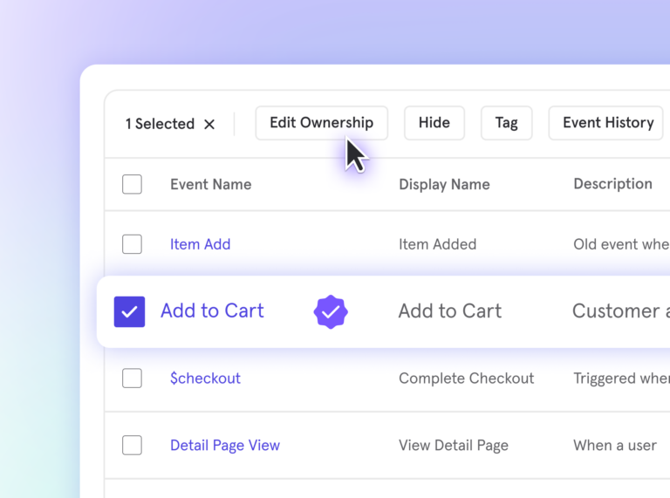670x498 pixels.
Task: Open Event History
Action: coord(608,123)
